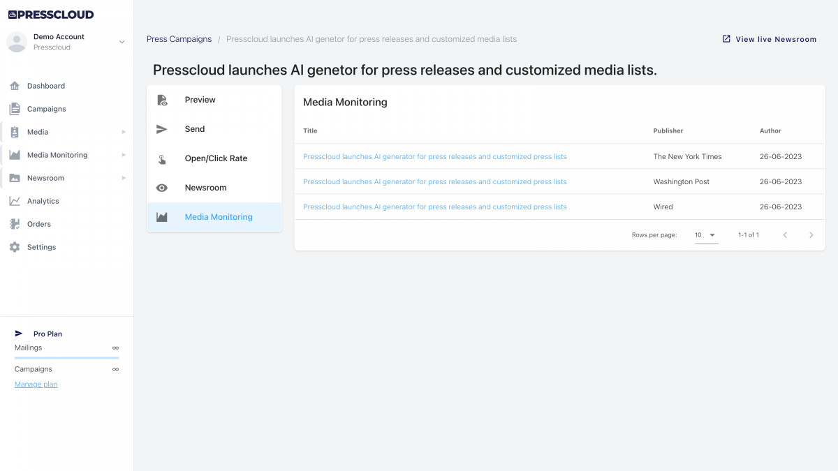The width and height of the screenshot is (838, 471).
Task: Expand the Demo Account dropdown chevron
Action: tap(122, 42)
